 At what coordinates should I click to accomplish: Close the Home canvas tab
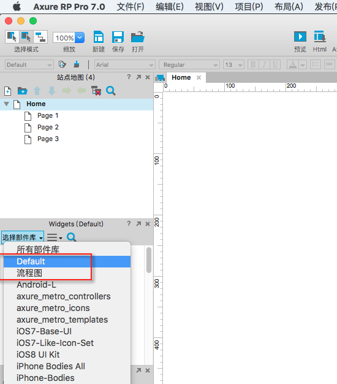coord(199,78)
